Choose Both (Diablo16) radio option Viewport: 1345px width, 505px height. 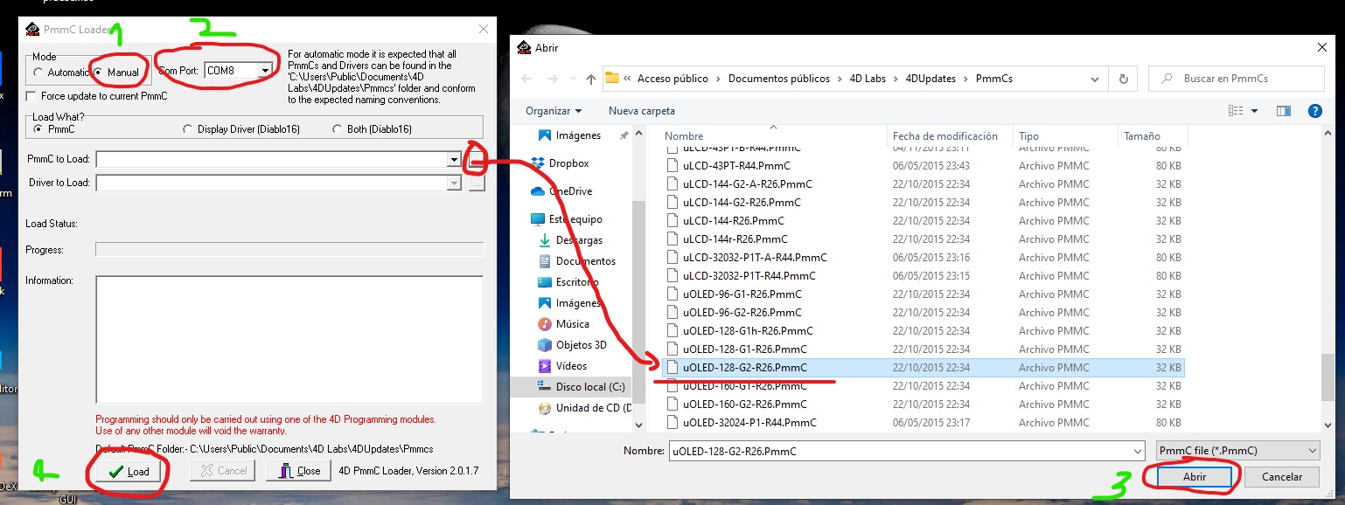tap(338, 129)
